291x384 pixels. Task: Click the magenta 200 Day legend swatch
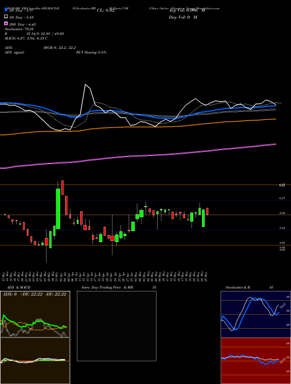point(6,24)
